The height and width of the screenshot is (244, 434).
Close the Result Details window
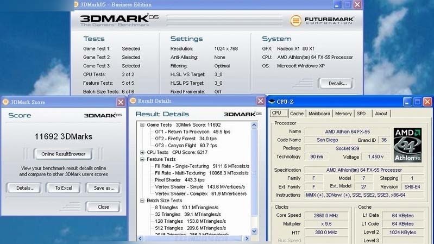[260, 101]
